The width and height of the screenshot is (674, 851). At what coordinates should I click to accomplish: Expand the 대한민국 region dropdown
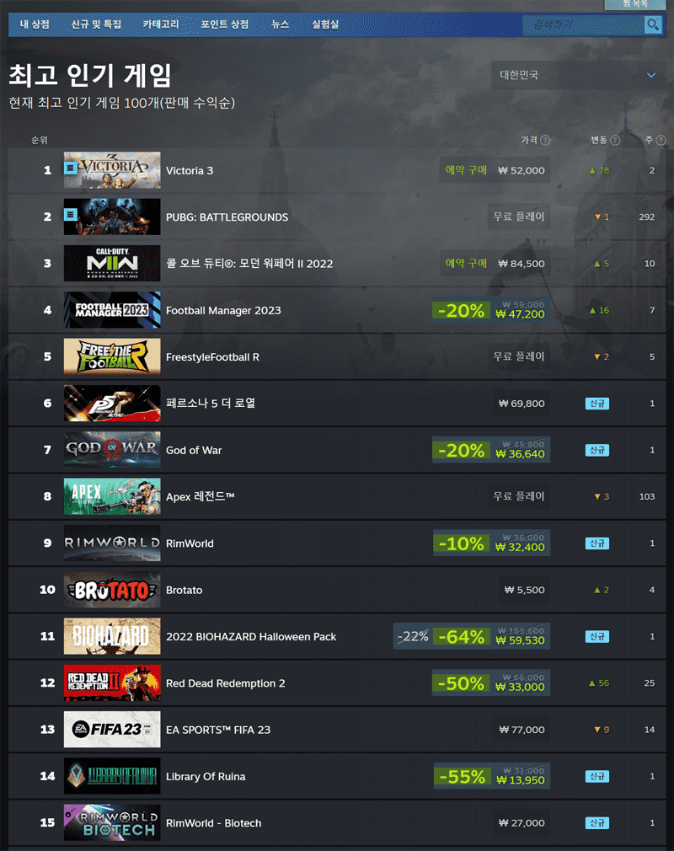(x=578, y=75)
